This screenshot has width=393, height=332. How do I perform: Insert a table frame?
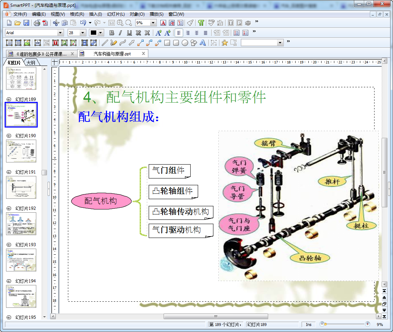tap(18, 43)
